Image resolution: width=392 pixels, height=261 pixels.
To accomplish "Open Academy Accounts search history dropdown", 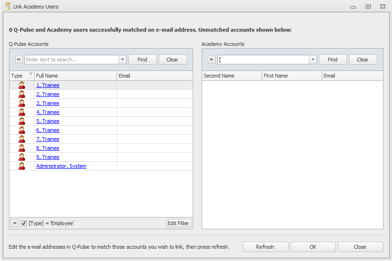I will pyautogui.click(x=313, y=60).
